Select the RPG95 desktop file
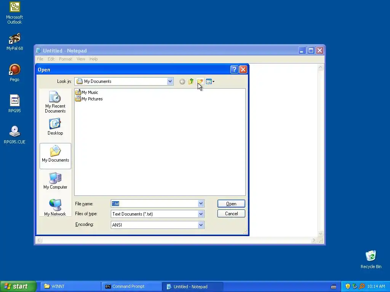390x292 pixels. (x=14, y=104)
